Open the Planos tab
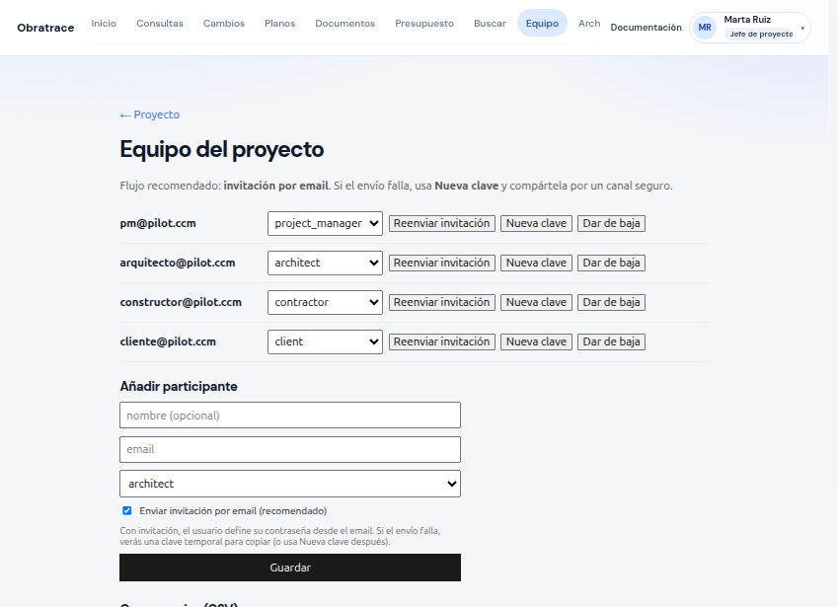Viewport: 838px width, 607px height. click(280, 24)
